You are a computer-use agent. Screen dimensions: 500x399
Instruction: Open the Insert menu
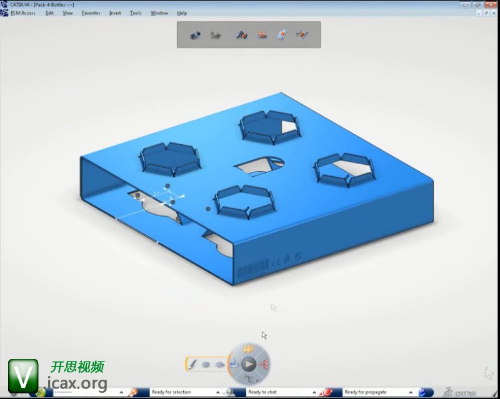click(115, 13)
